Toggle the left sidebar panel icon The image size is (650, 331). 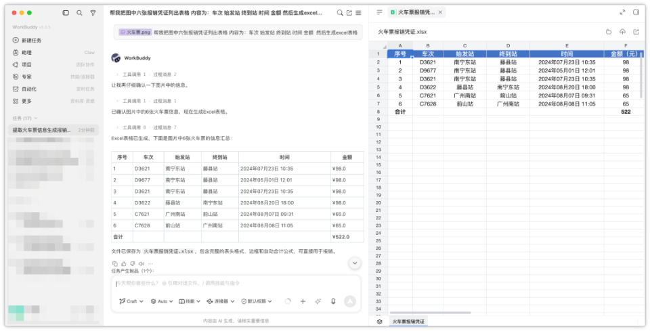(x=66, y=13)
